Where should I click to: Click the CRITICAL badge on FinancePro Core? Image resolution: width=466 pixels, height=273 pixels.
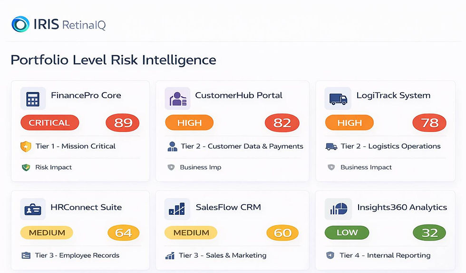[x=49, y=123]
